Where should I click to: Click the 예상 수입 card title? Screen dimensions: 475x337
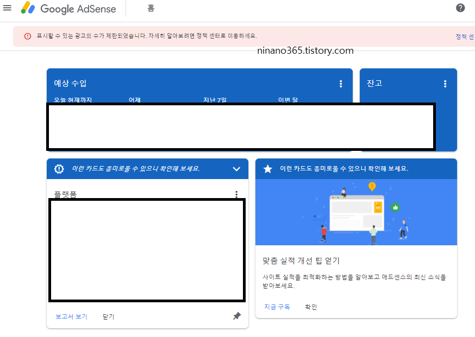tap(70, 83)
